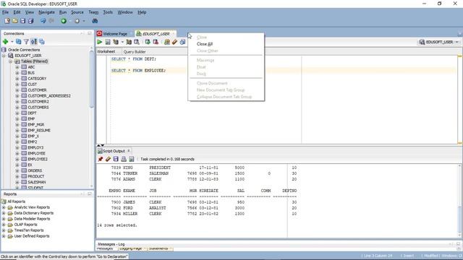Open the File menu
Screen dimensions: 463x260
5,12
